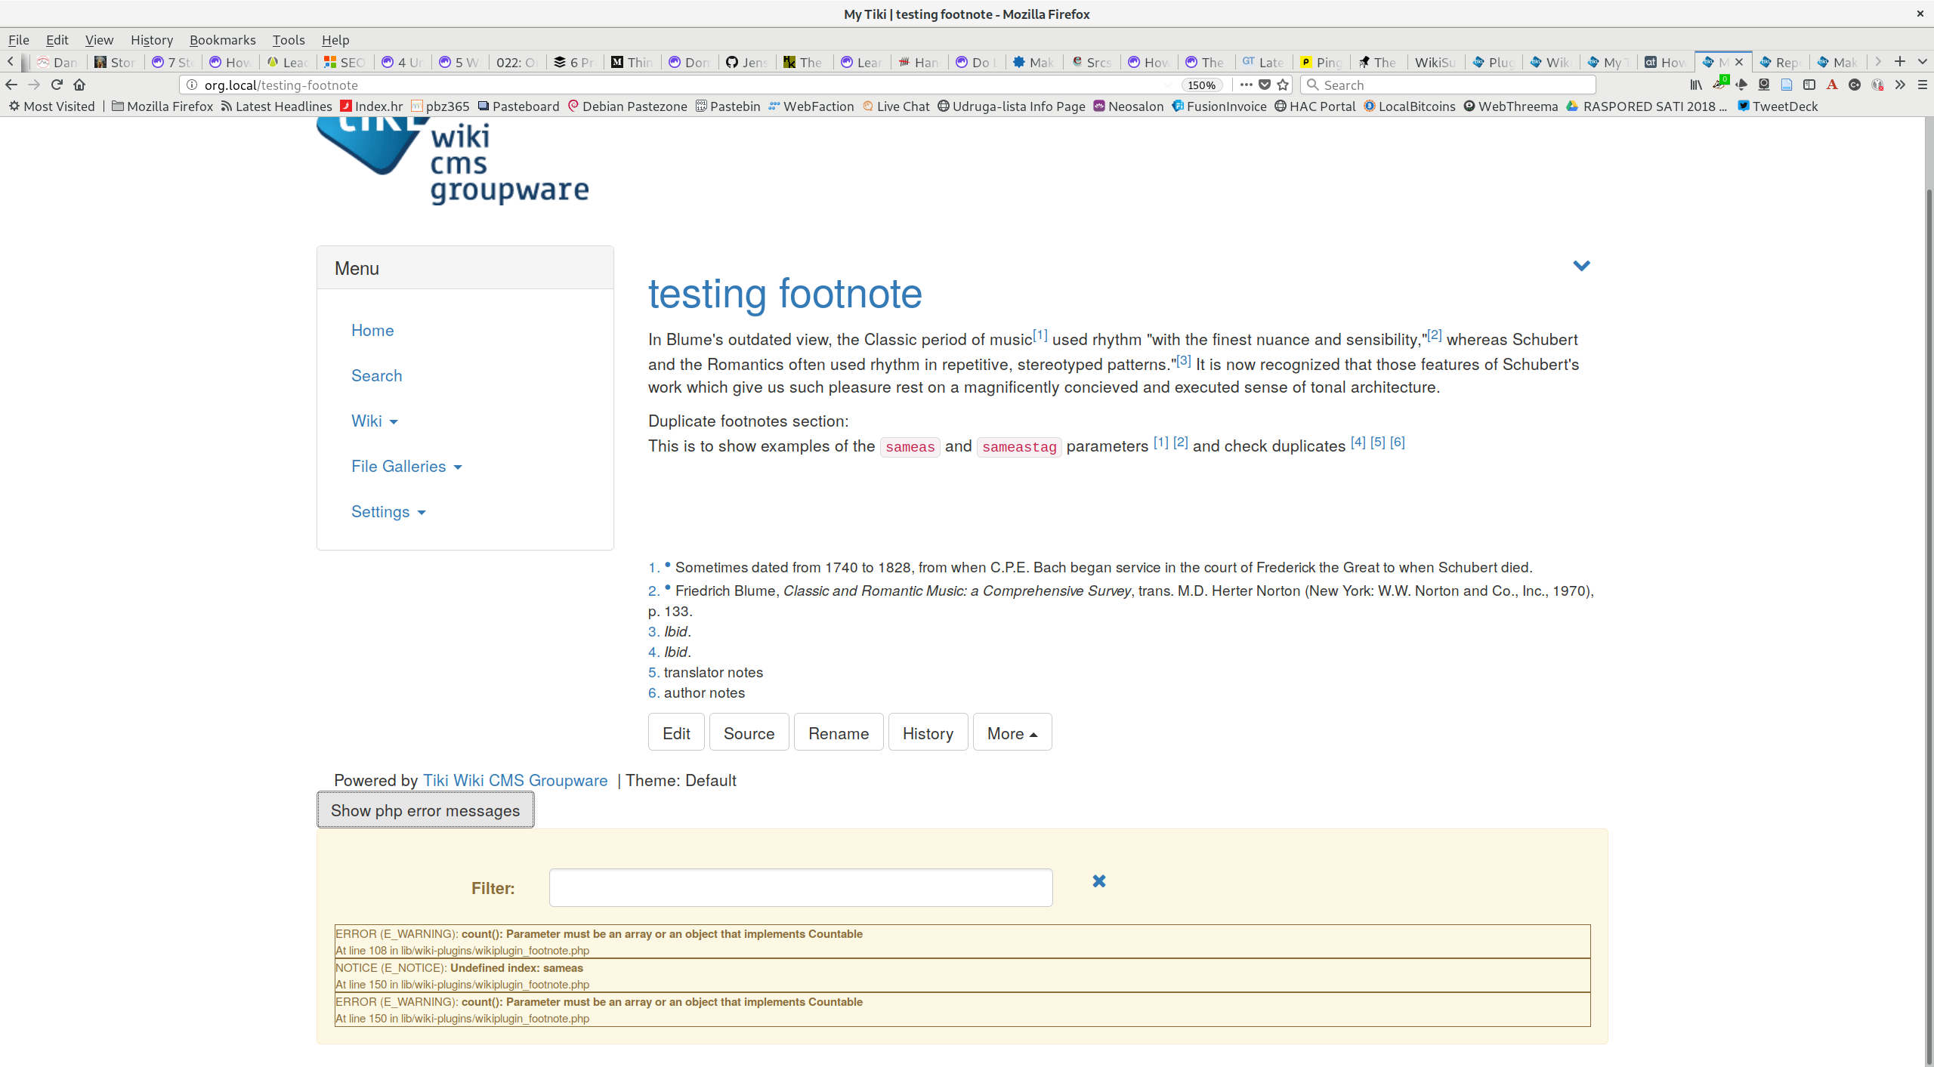Image resolution: width=1934 pixels, height=1067 pixels.
Task: Open the LocalBitcoins bookmark
Action: [1409, 106]
